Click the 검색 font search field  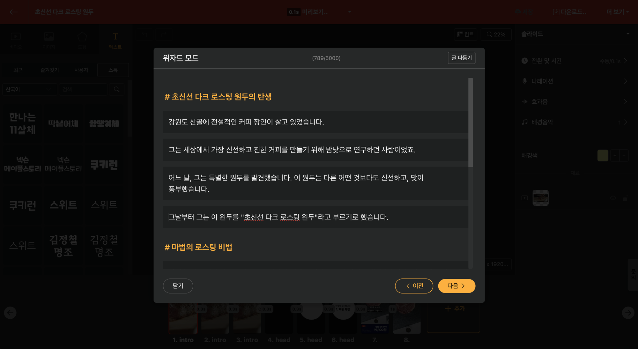(x=83, y=89)
